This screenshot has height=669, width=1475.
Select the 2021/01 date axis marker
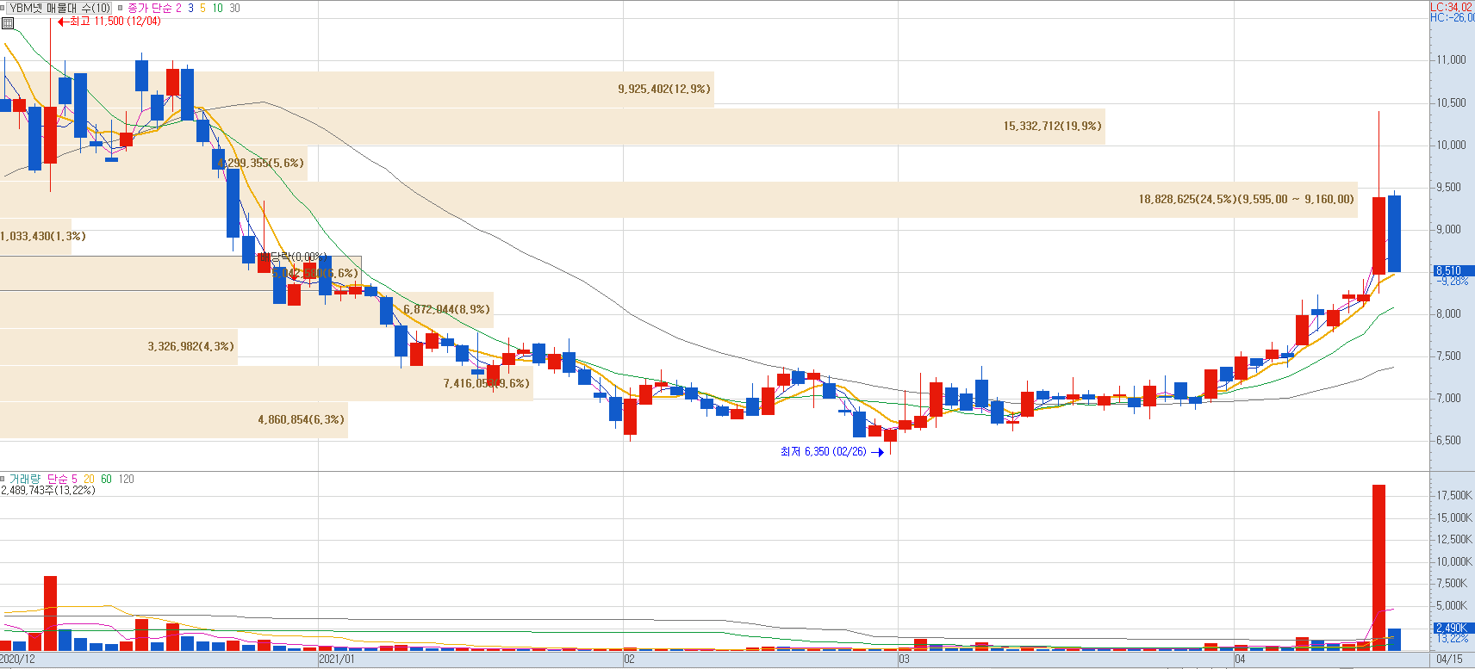336,659
